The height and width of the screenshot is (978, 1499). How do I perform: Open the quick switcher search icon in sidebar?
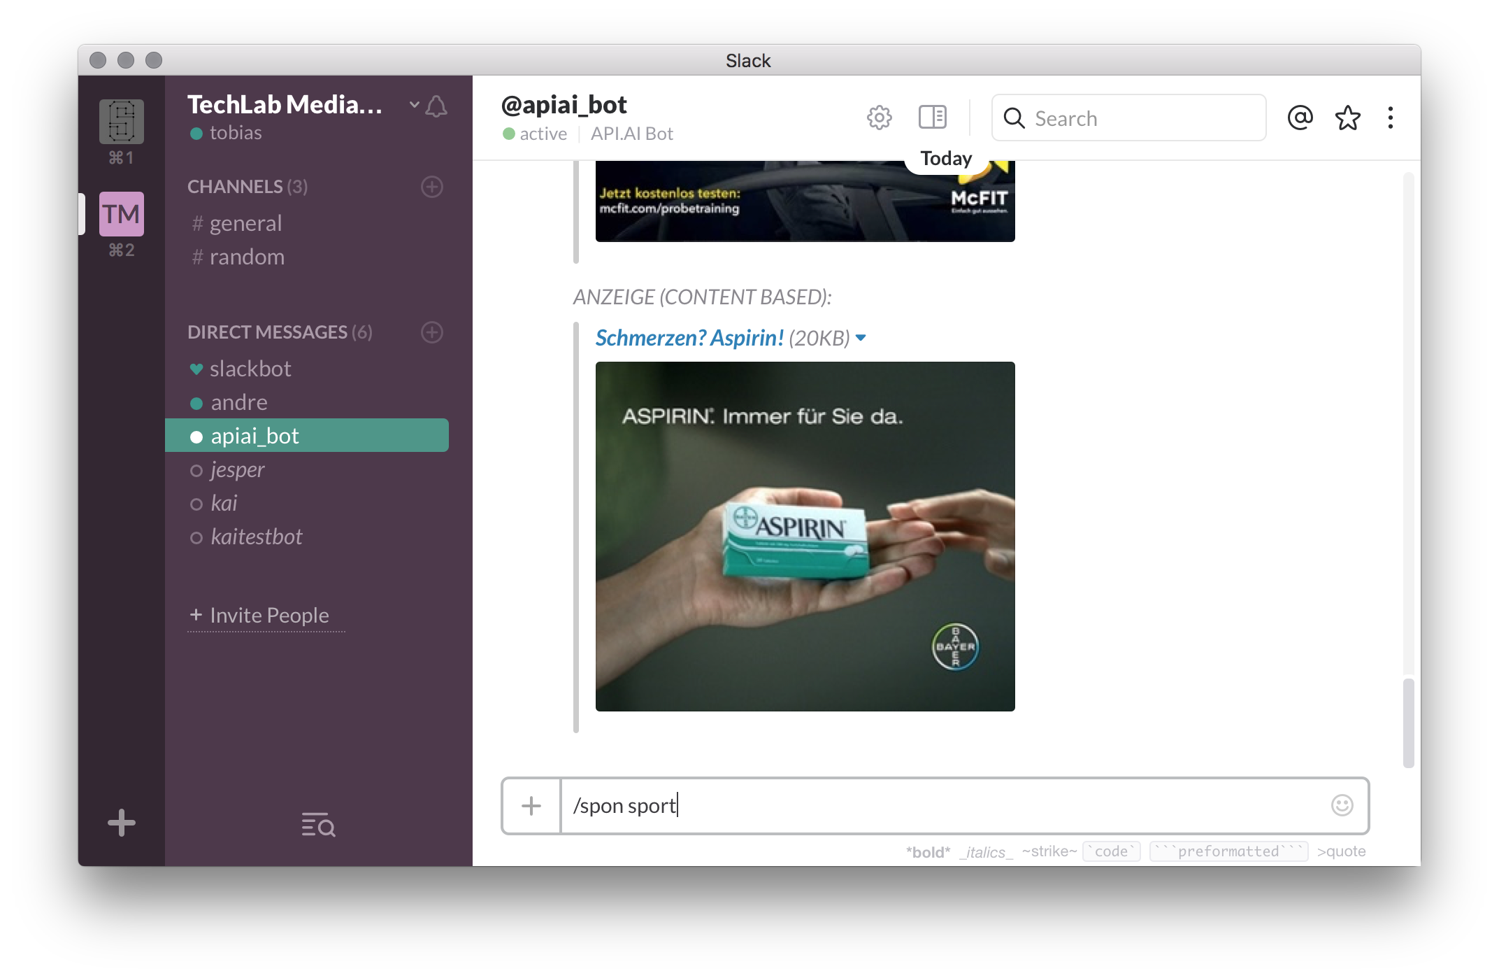coord(317,826)
